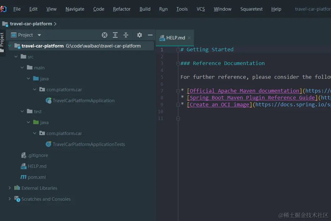Click the main folder icon

tap(30, 68)
